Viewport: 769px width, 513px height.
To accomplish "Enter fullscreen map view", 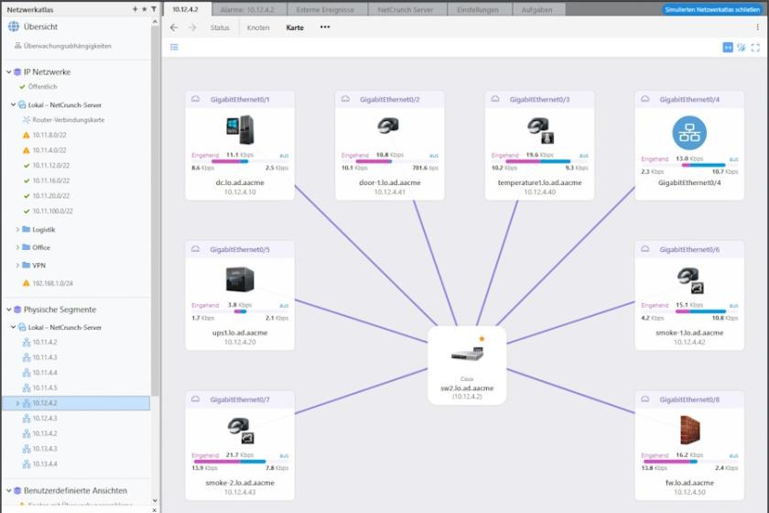I will 755,48.
